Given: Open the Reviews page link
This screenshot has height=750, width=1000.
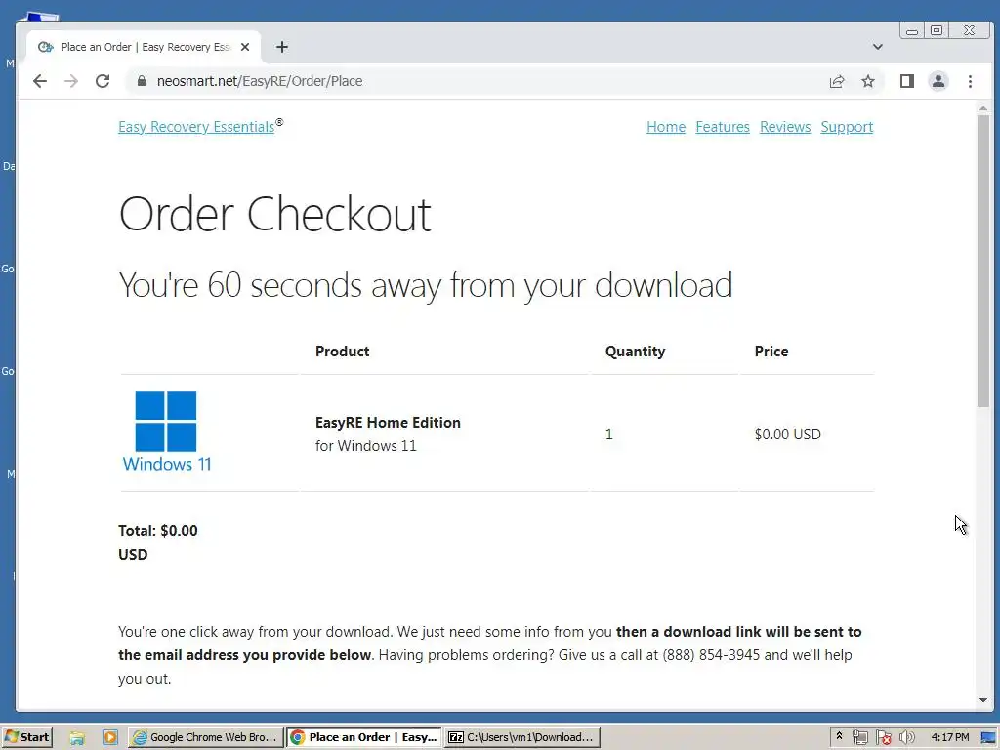Looking at the screenshot, I should [785, 126].
